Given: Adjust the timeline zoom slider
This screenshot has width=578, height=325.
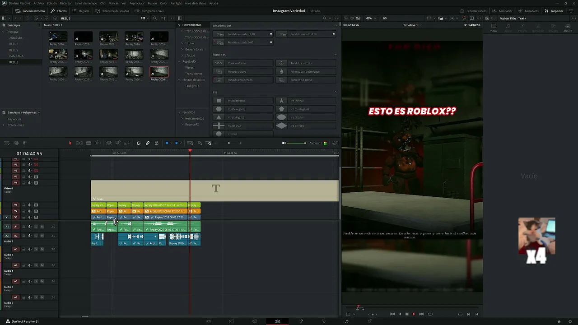Looking at the screenshot, I should (x=229, y=143).
